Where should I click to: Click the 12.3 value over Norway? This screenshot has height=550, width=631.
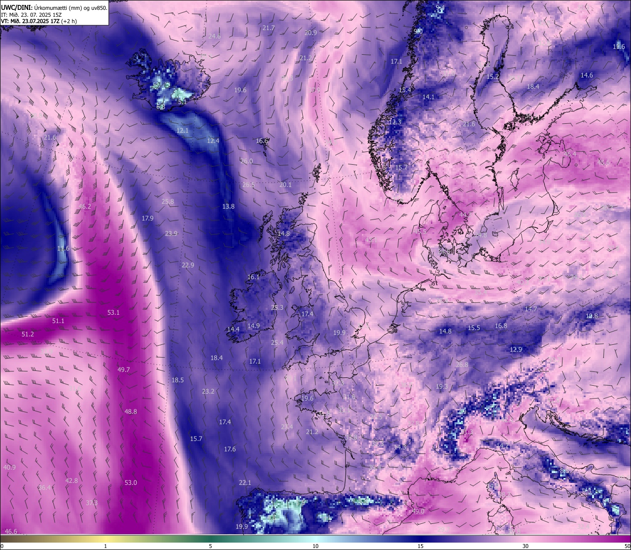point(395,122)
